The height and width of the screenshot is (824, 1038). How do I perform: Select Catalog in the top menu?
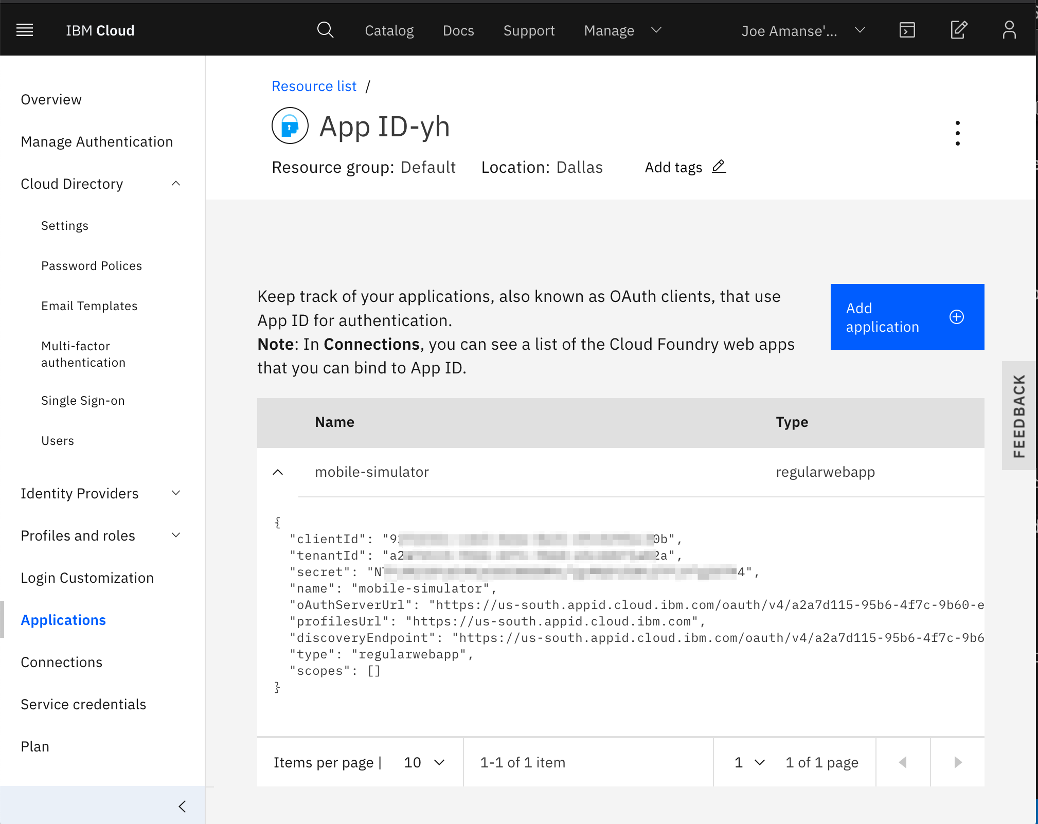[389, 30]
